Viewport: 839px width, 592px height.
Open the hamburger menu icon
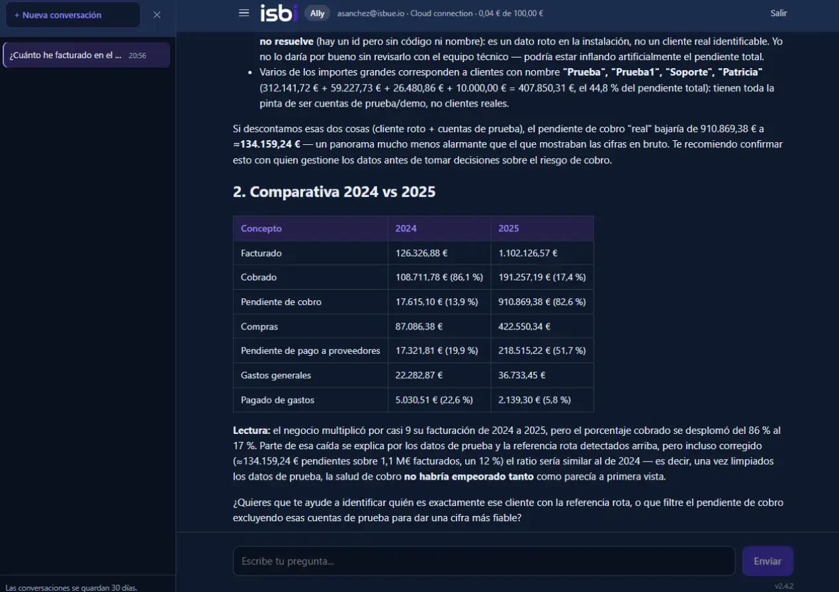[x=244, y=13]
